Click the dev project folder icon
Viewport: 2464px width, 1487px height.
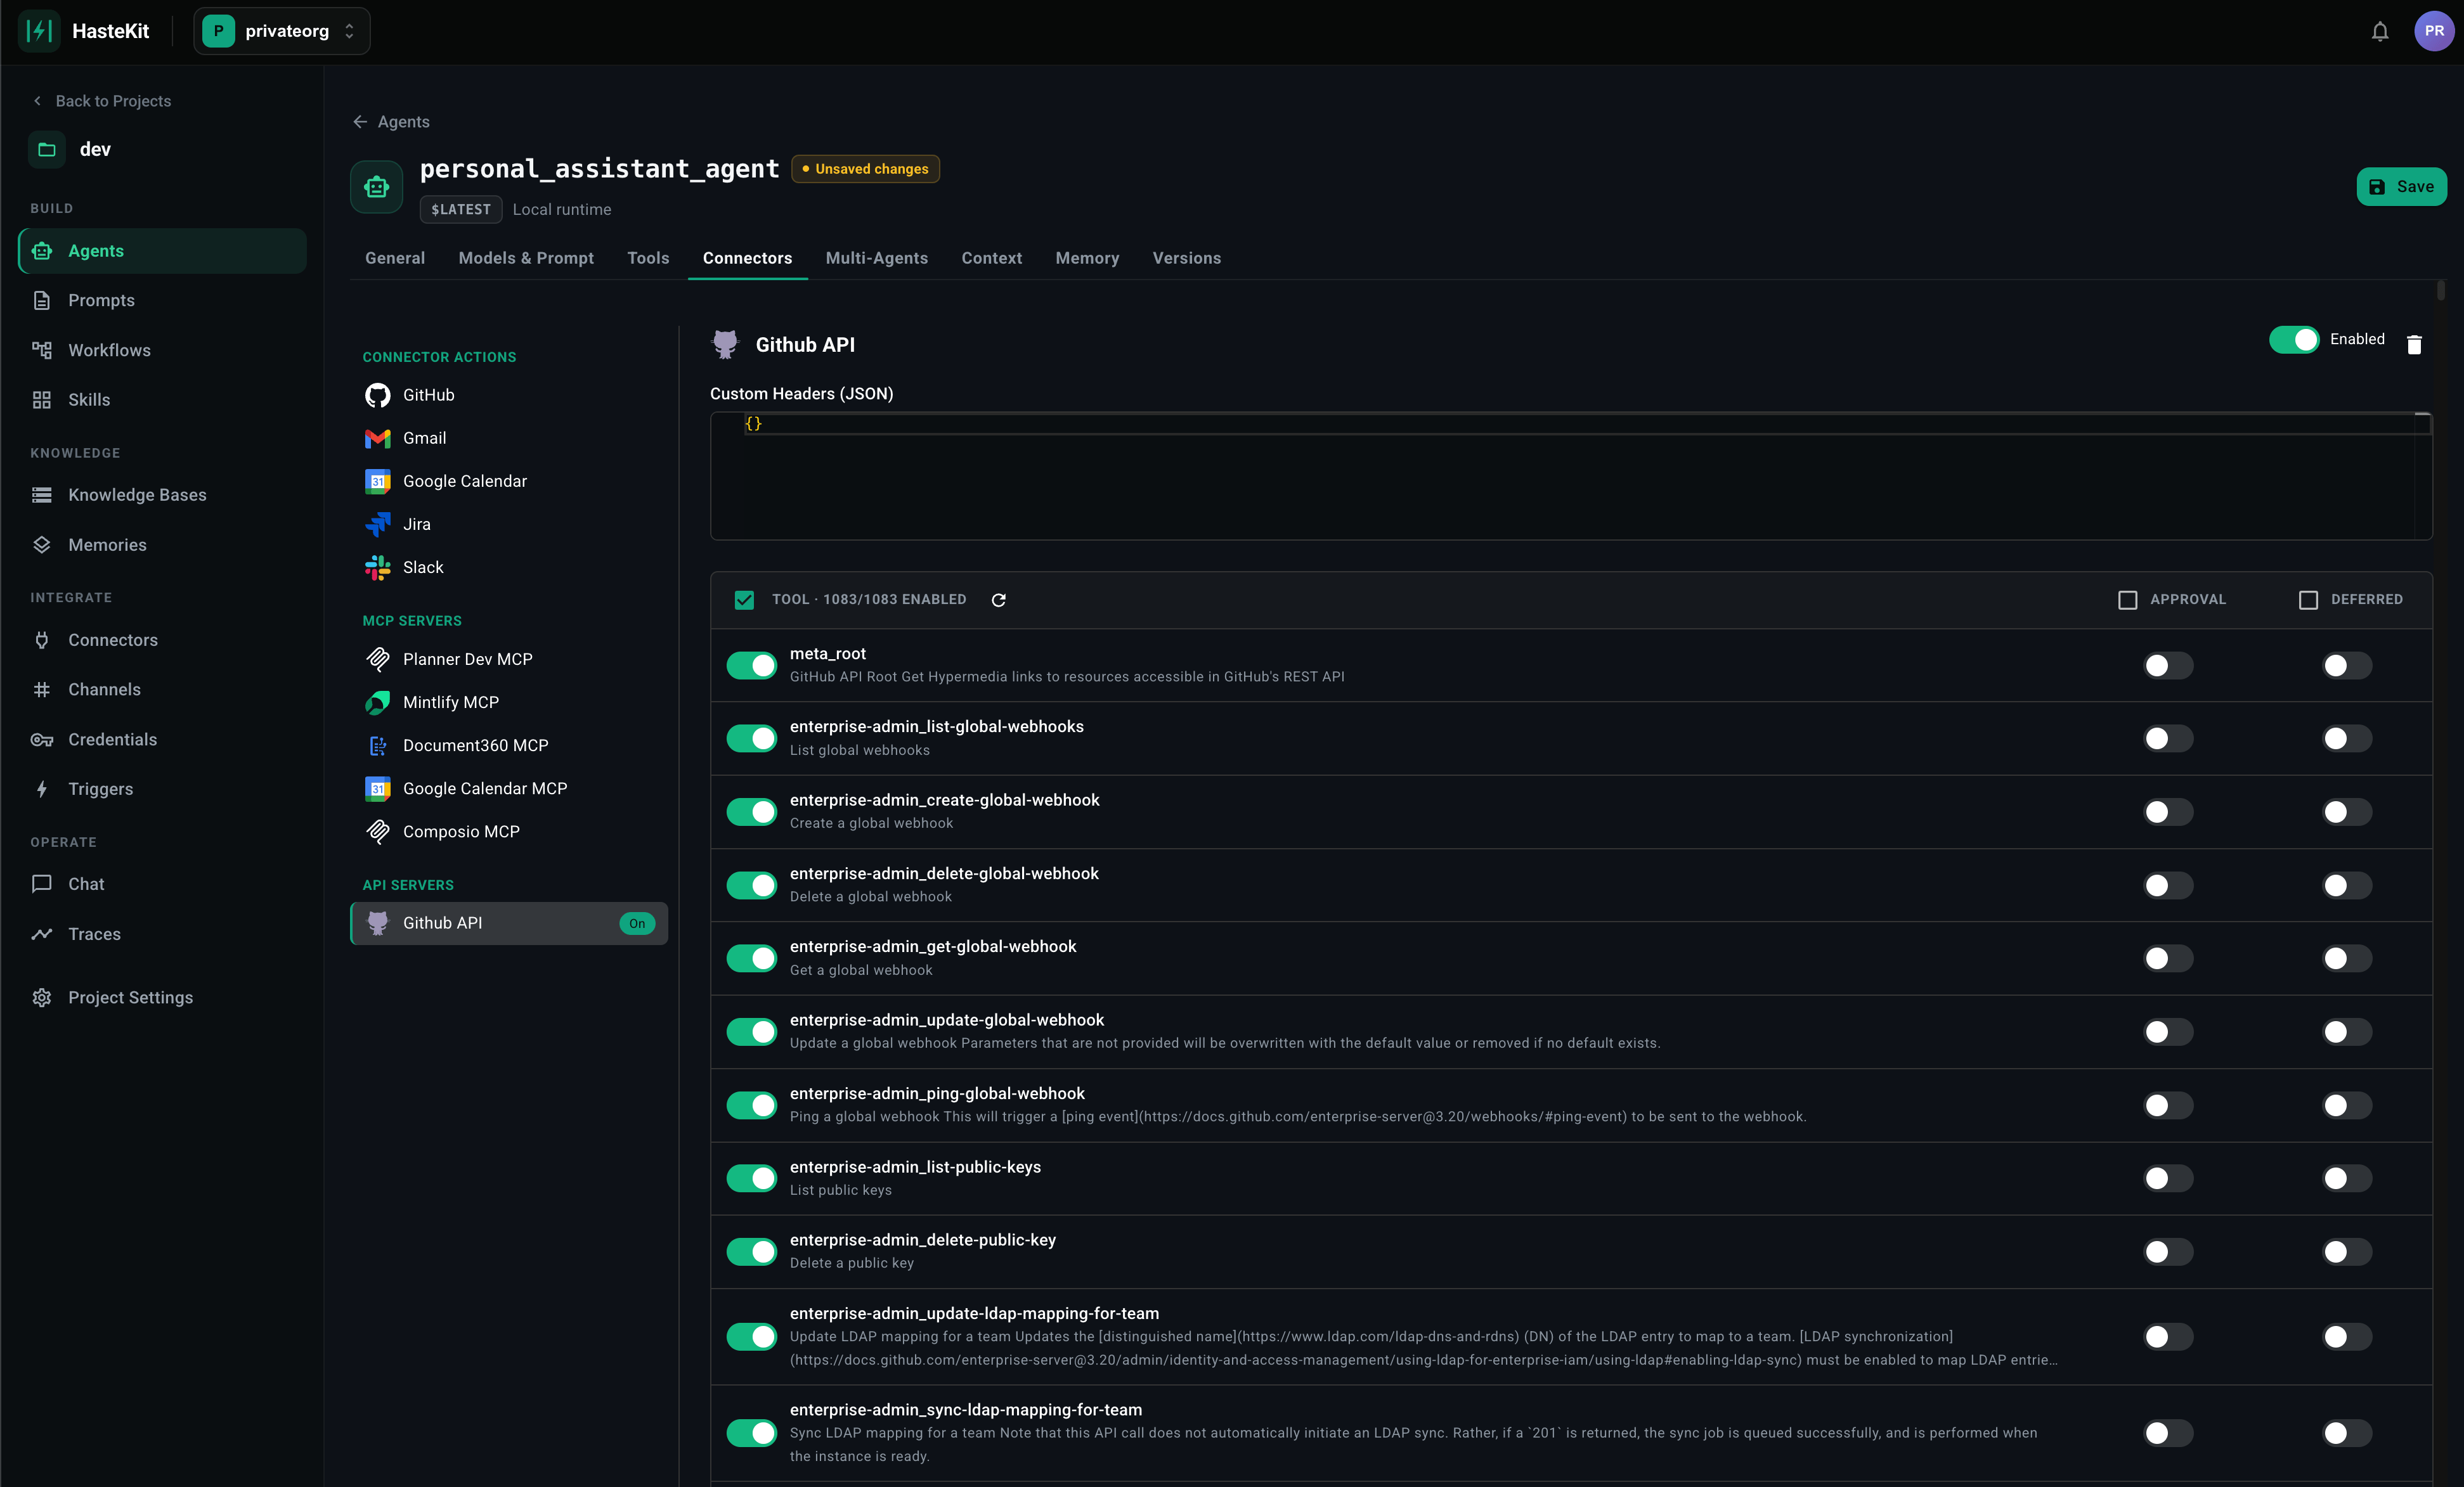point(46,149)
